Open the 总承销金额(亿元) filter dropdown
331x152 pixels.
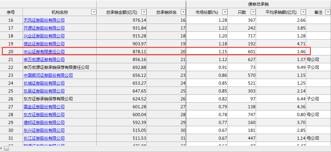pos(144,12)
